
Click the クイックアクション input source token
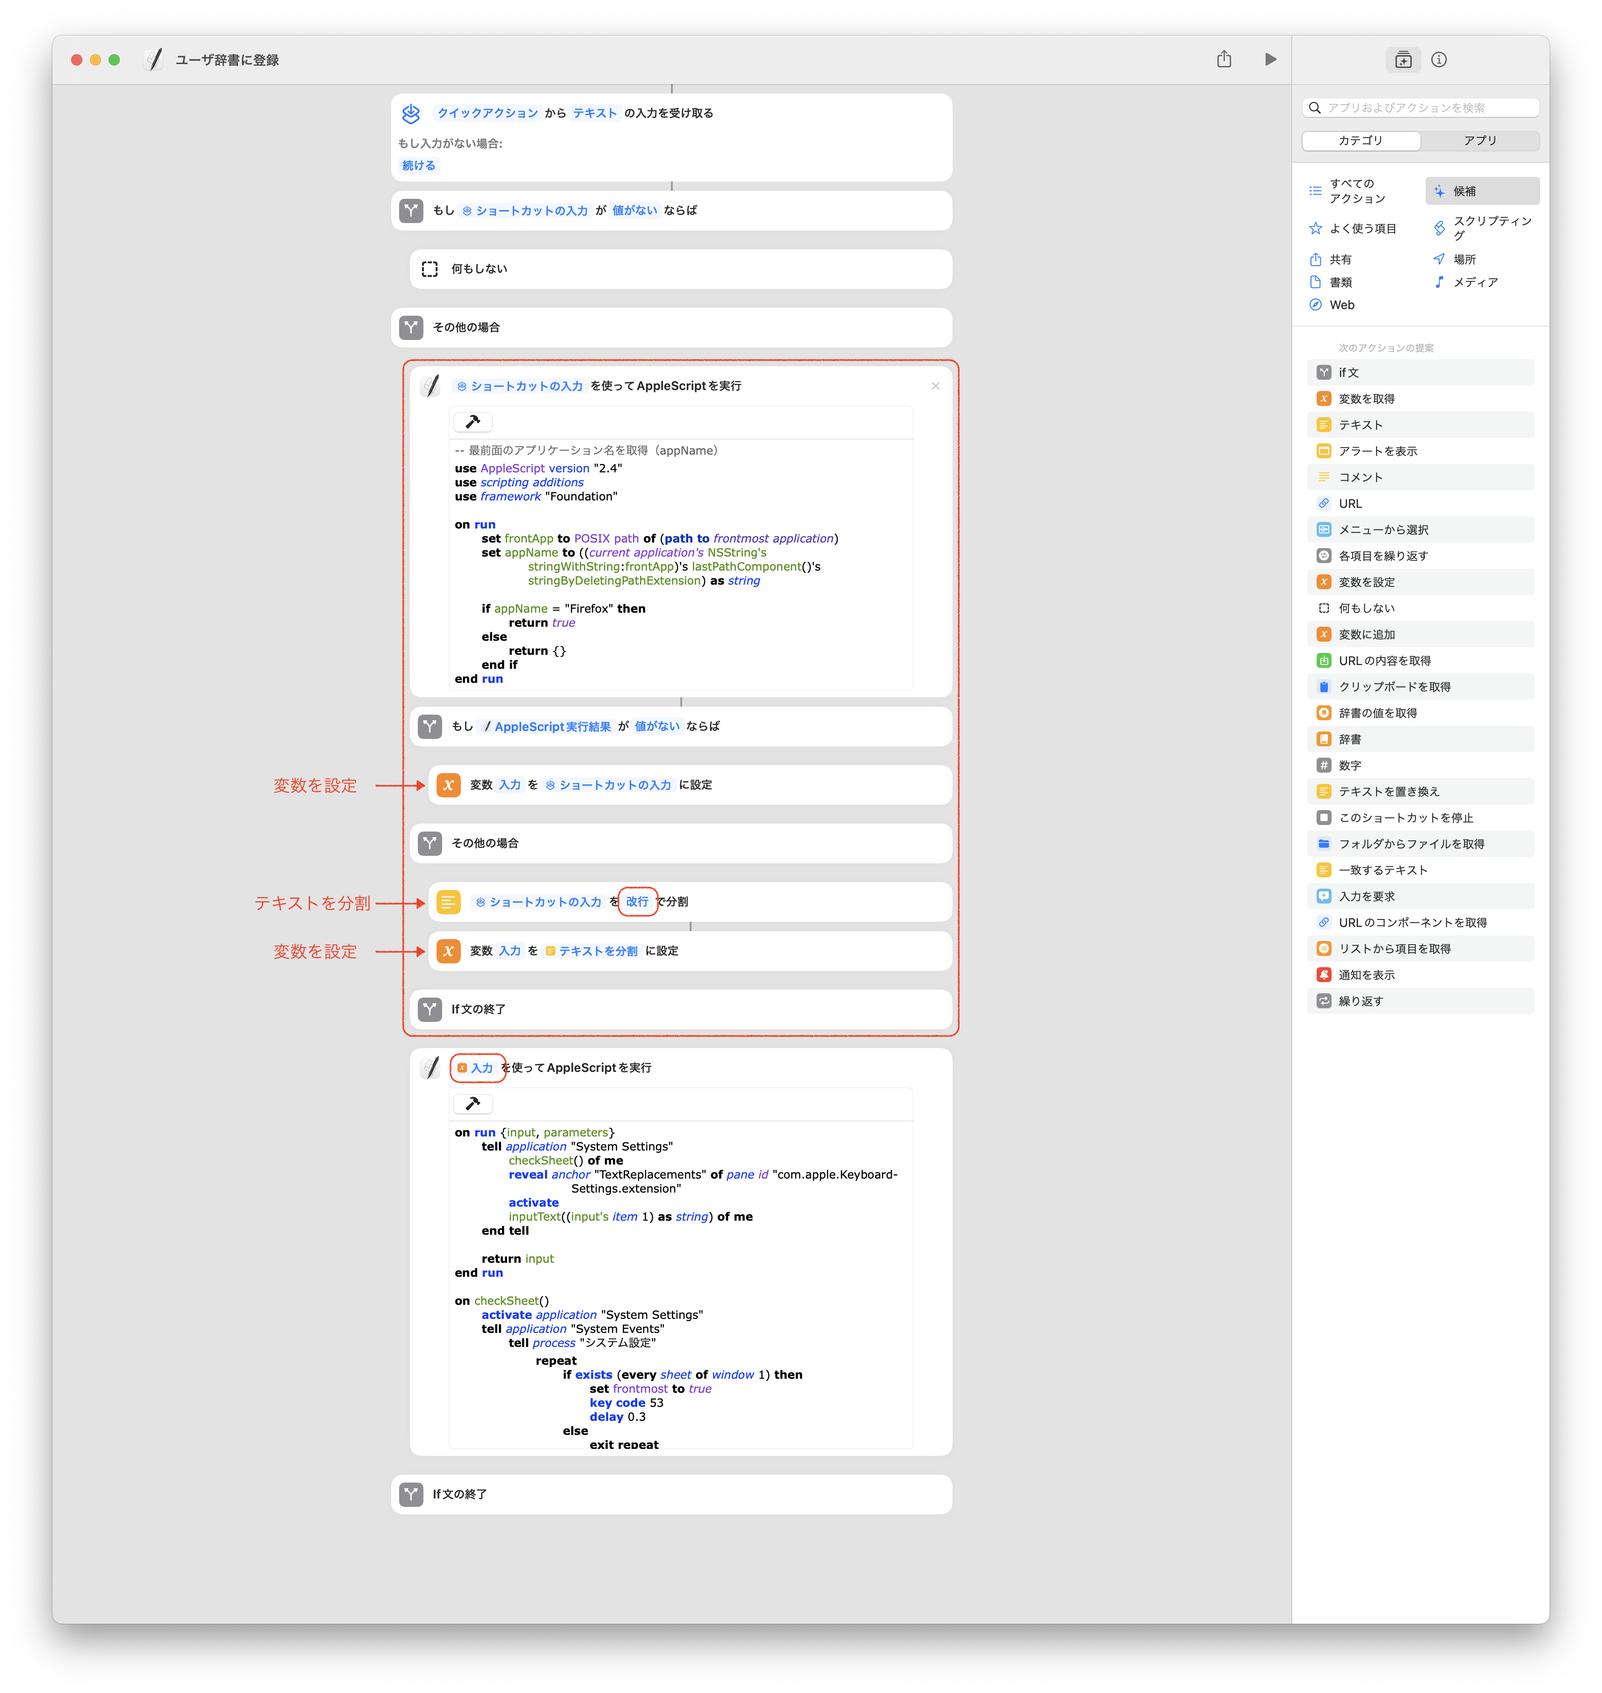point(488,113)
